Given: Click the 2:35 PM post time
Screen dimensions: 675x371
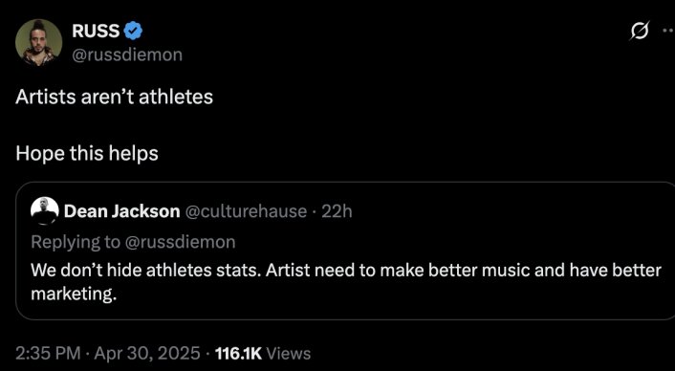Looking at the screenshot, I should point(48,354).
